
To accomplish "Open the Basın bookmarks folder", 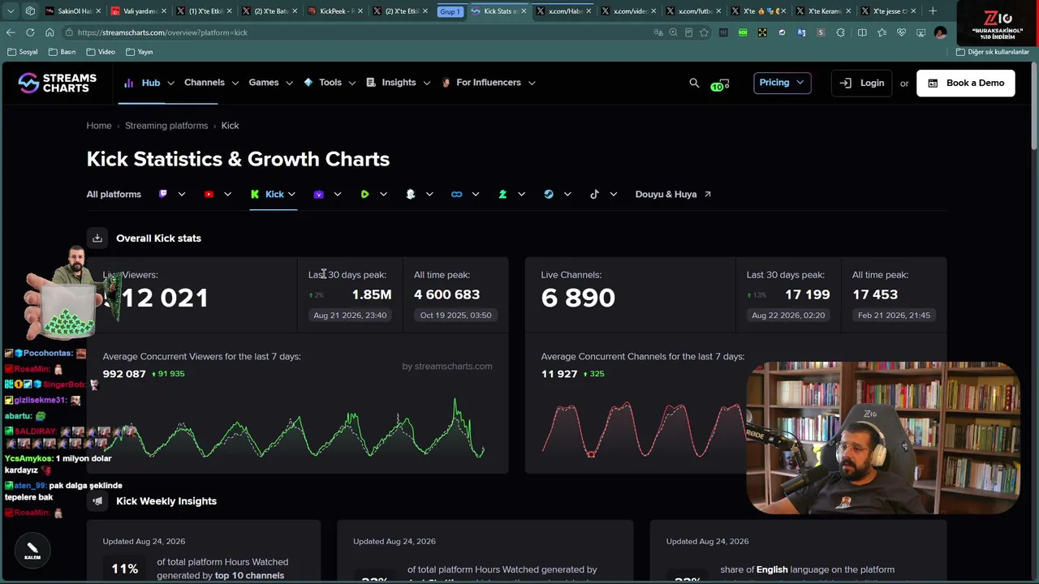I will coord(63,52).
